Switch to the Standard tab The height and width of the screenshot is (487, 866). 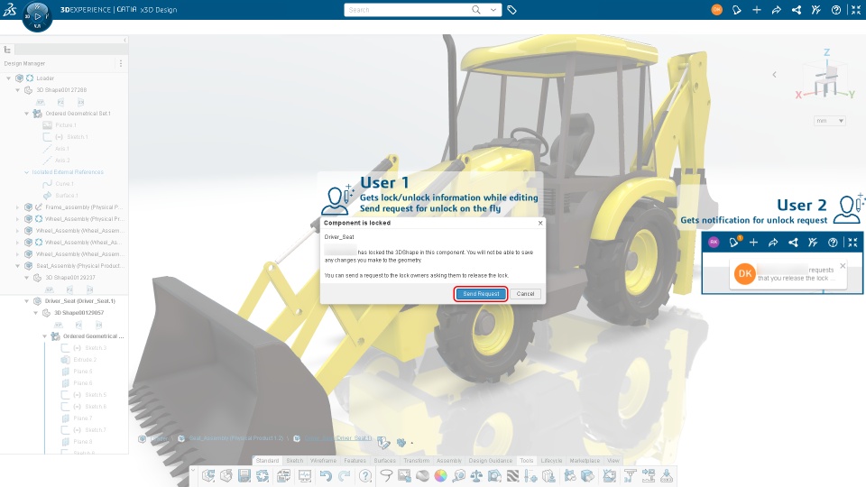[x=267, y=461]
